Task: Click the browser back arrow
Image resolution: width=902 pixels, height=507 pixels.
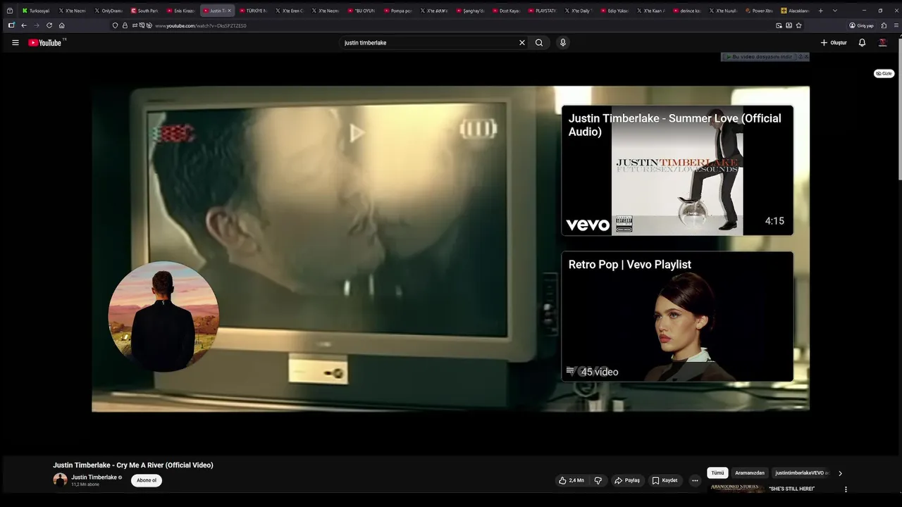Action: pyautogui.click(x=23, y=25)
